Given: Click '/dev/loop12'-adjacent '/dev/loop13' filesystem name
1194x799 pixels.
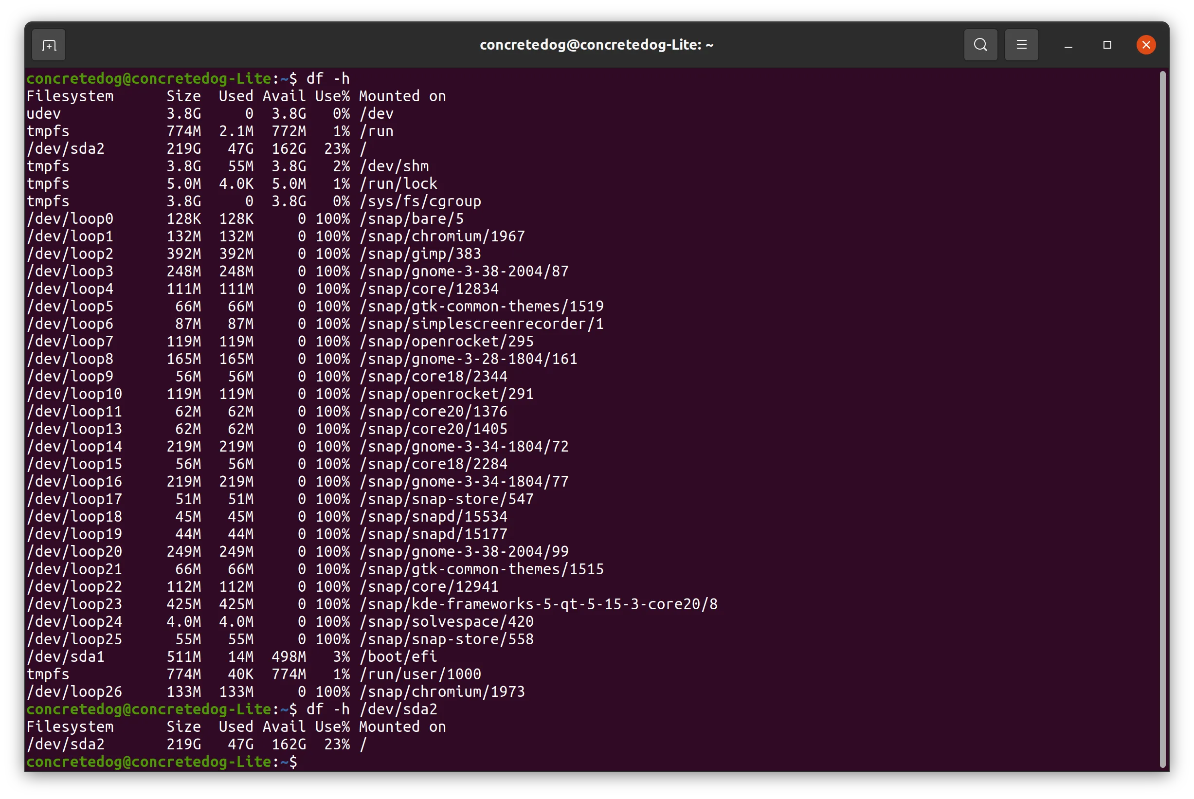Looking at the screenshot, I should point(74,429).
